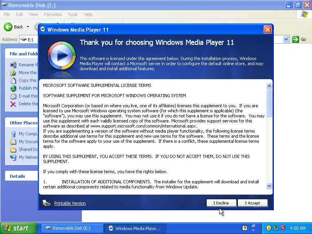Open the Favorites menu in Explorer
This screenshot has height=234, width=312.
click(53, 14)
